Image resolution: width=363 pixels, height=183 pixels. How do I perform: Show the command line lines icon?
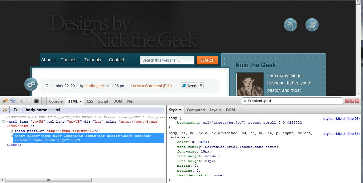[x=36, y=101]
